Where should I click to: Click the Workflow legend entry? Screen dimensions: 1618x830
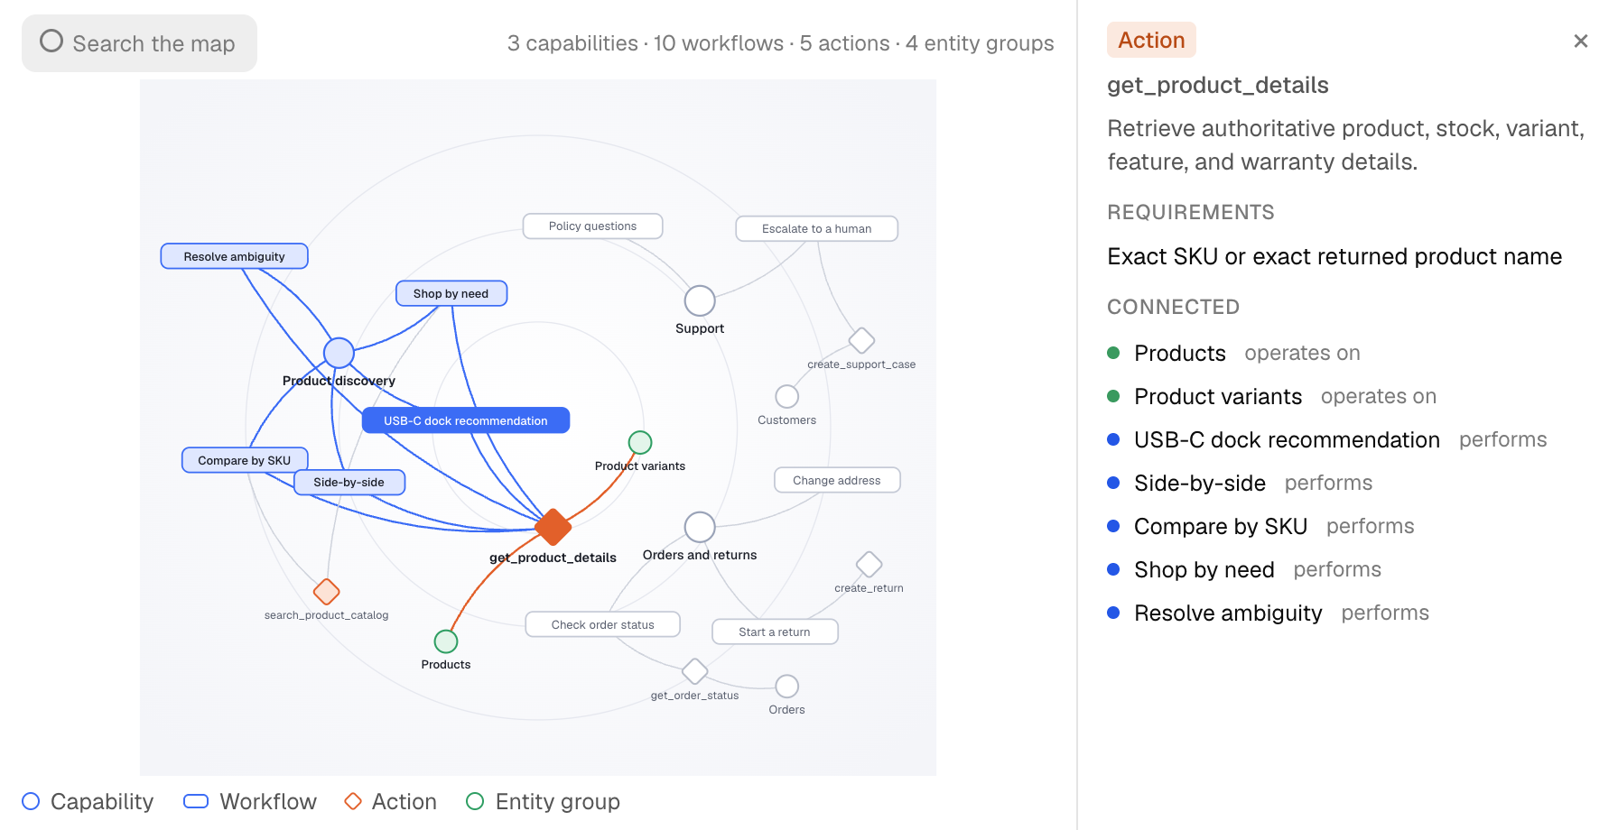pos(250,801)
